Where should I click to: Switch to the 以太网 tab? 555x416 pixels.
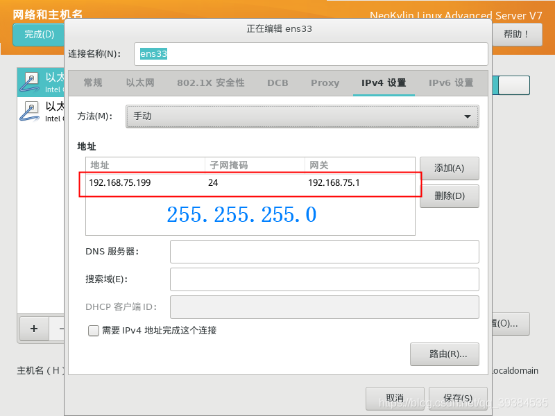[140, 83]
